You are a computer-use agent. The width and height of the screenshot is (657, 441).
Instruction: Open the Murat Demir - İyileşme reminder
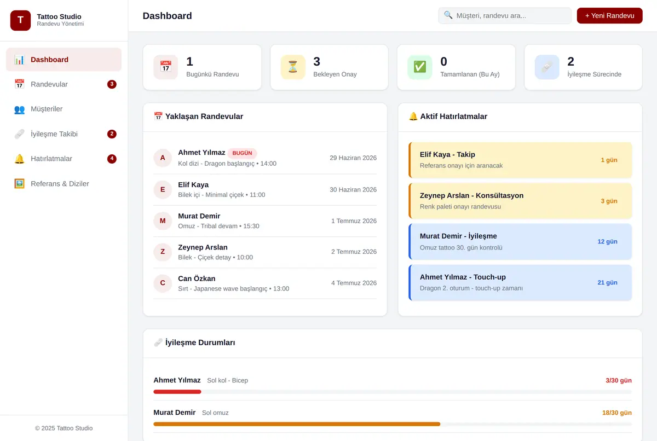coord(520,241)
